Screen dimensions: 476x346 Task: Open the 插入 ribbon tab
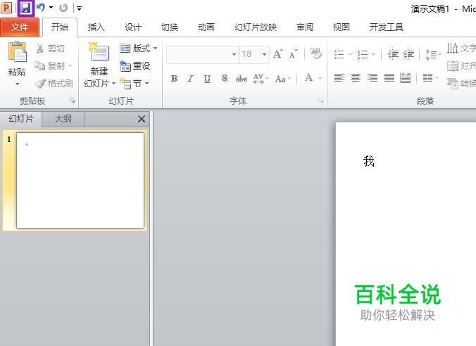tap(96, 27)
